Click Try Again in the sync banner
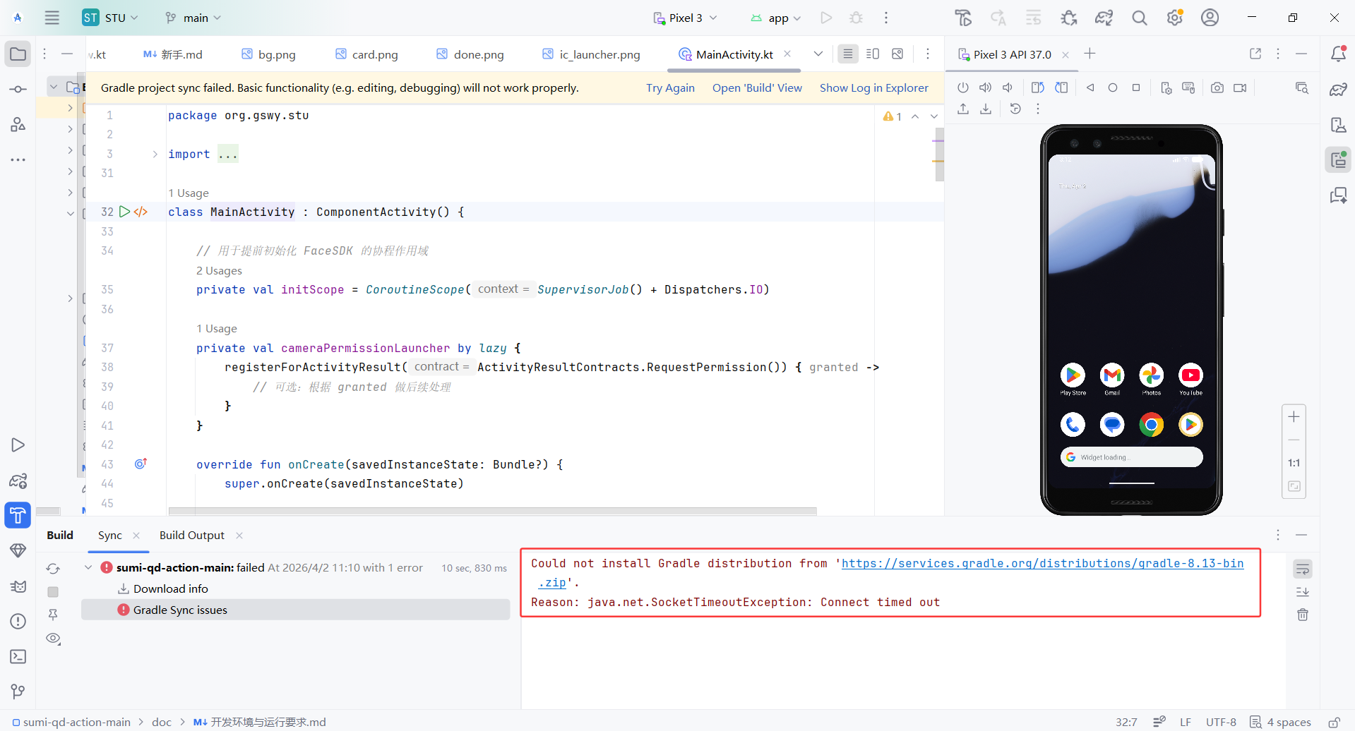The height and width of the screenshot is (731, 1355). pyautogui.click(x=670, y=87)
